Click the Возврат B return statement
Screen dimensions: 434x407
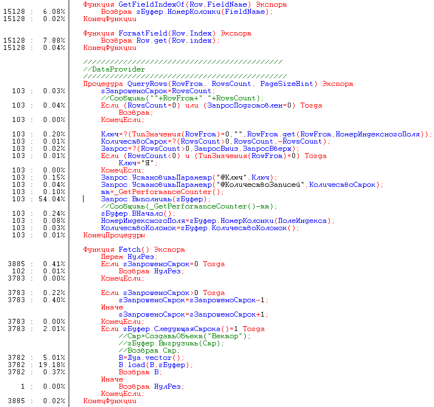coord(140,372)
